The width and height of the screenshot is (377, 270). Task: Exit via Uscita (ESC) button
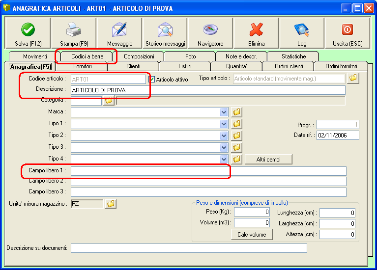tap(348, 33)
